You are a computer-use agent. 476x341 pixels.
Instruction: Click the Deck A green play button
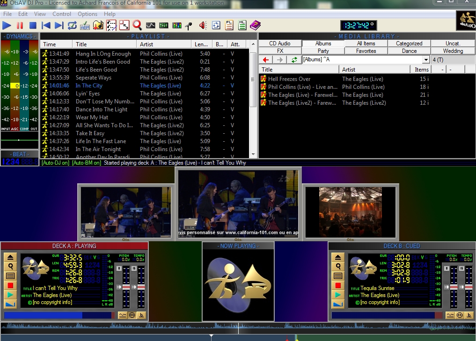(x=10, y=295)
